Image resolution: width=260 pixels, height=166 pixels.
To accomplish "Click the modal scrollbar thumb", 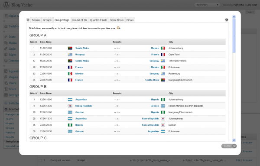I will [x=234, y=36].
